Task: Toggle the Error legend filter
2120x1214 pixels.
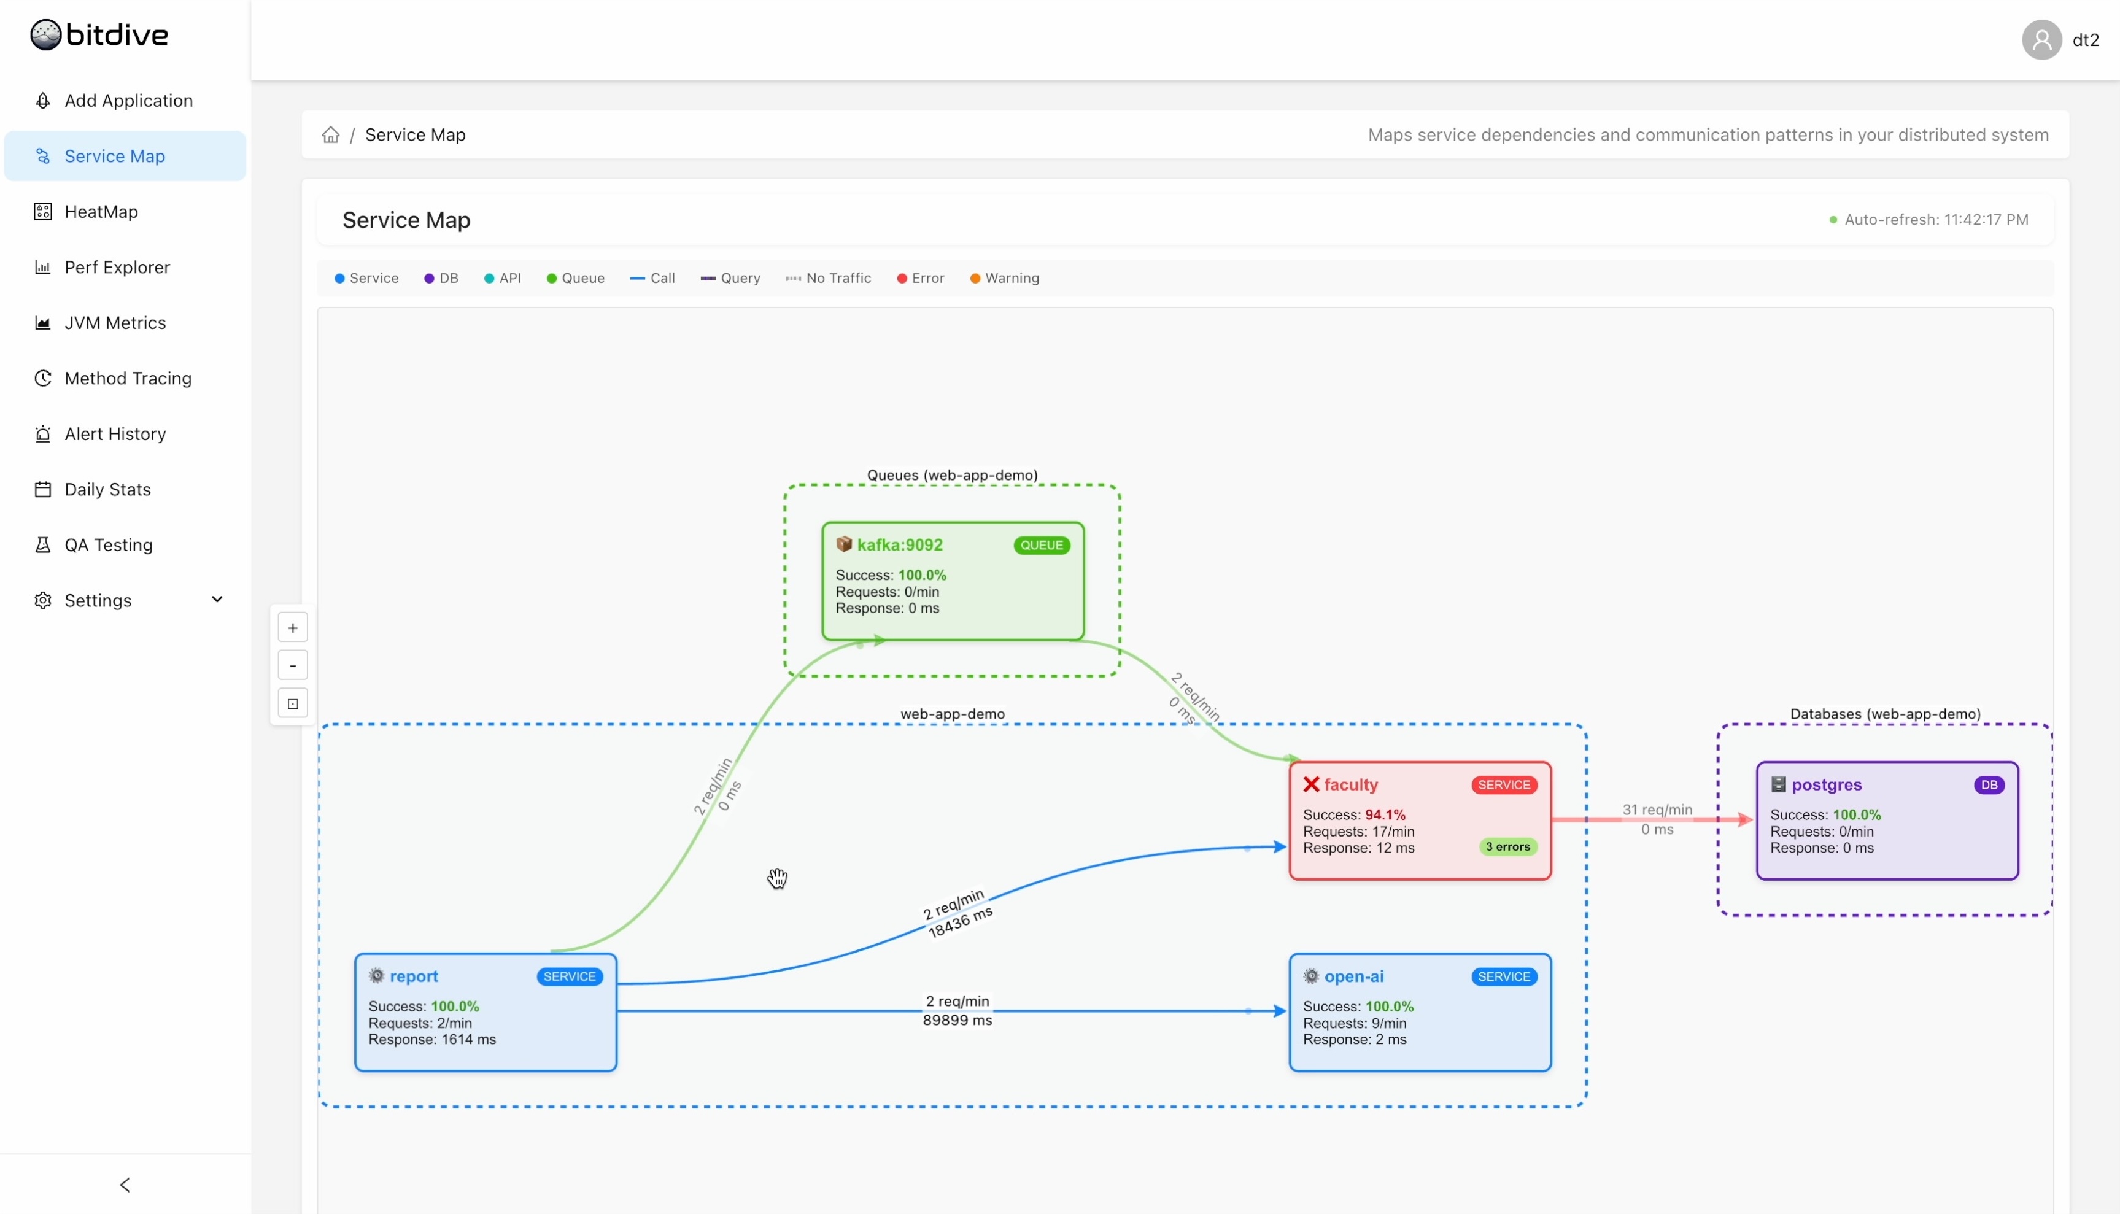Action: click(x=919, y=277)
